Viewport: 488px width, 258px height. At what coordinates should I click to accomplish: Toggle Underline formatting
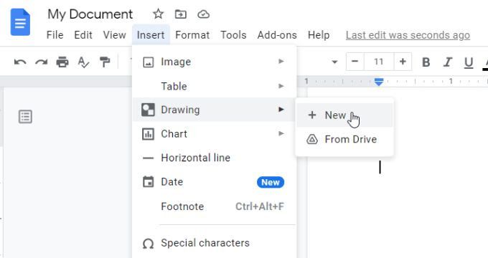(x=469, y=62)
